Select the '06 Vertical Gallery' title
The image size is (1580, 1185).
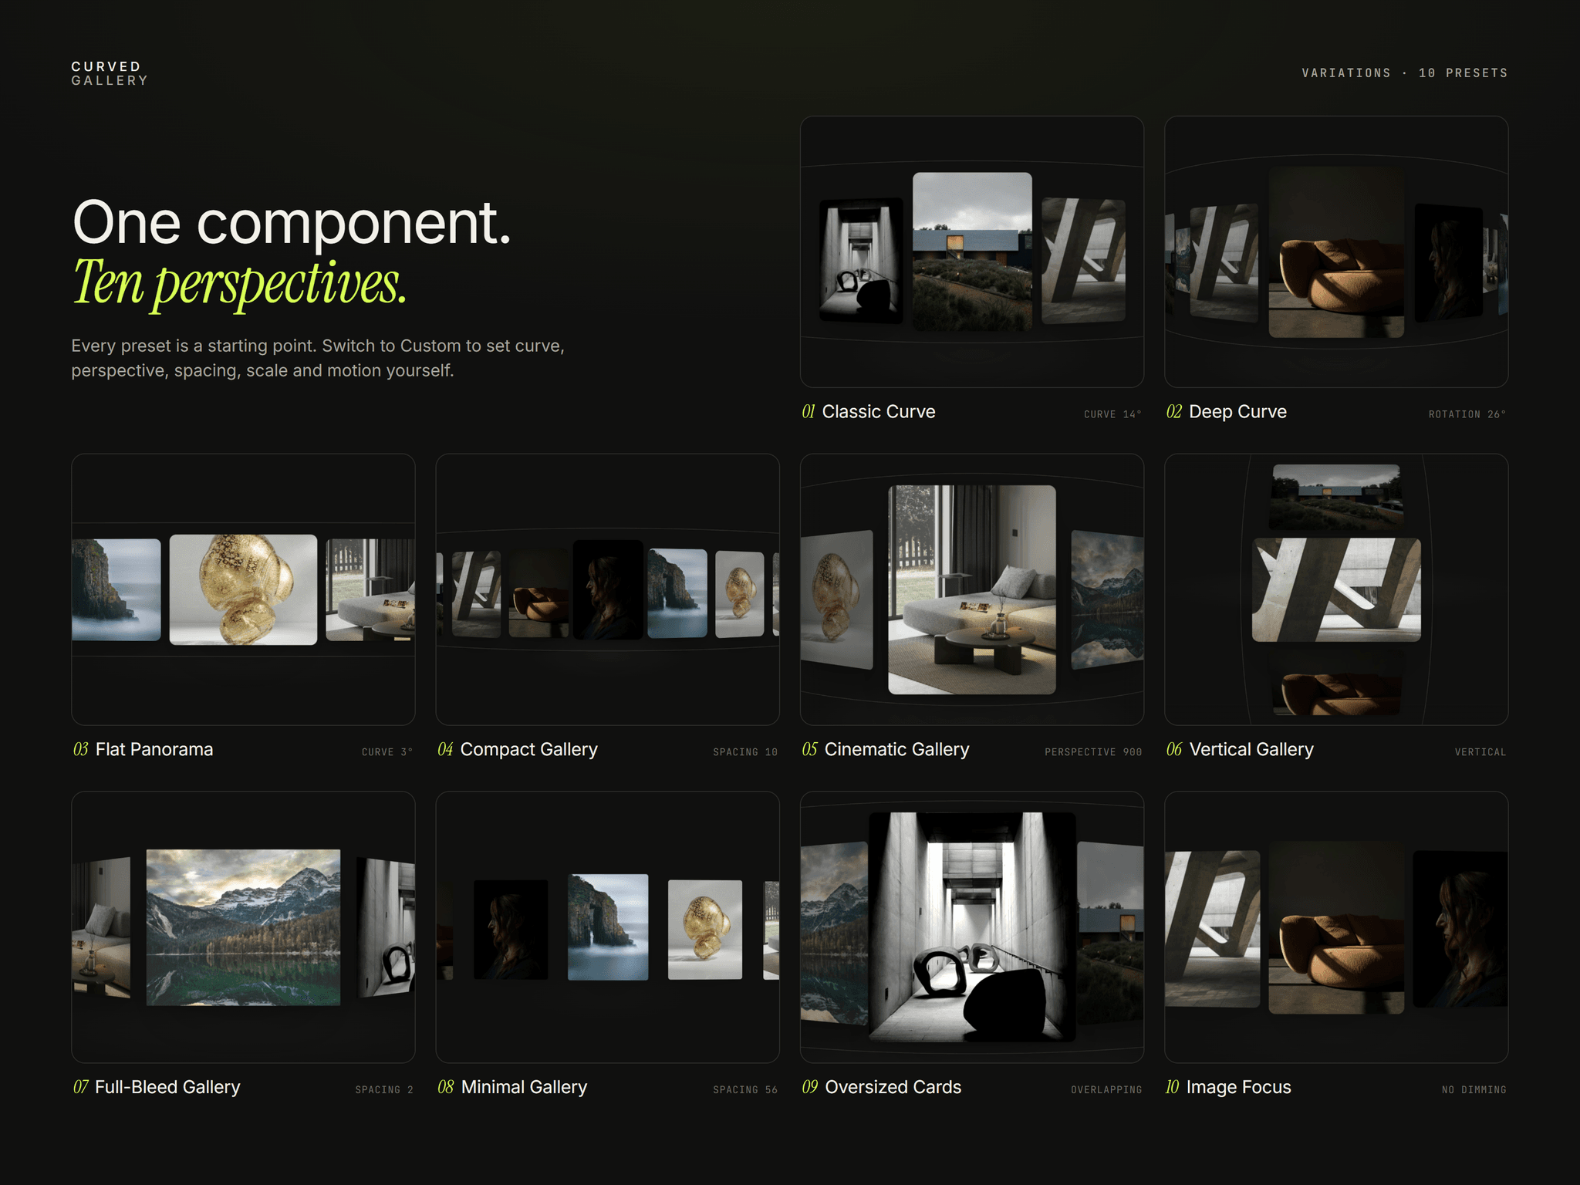click(x=1240, y=749)
